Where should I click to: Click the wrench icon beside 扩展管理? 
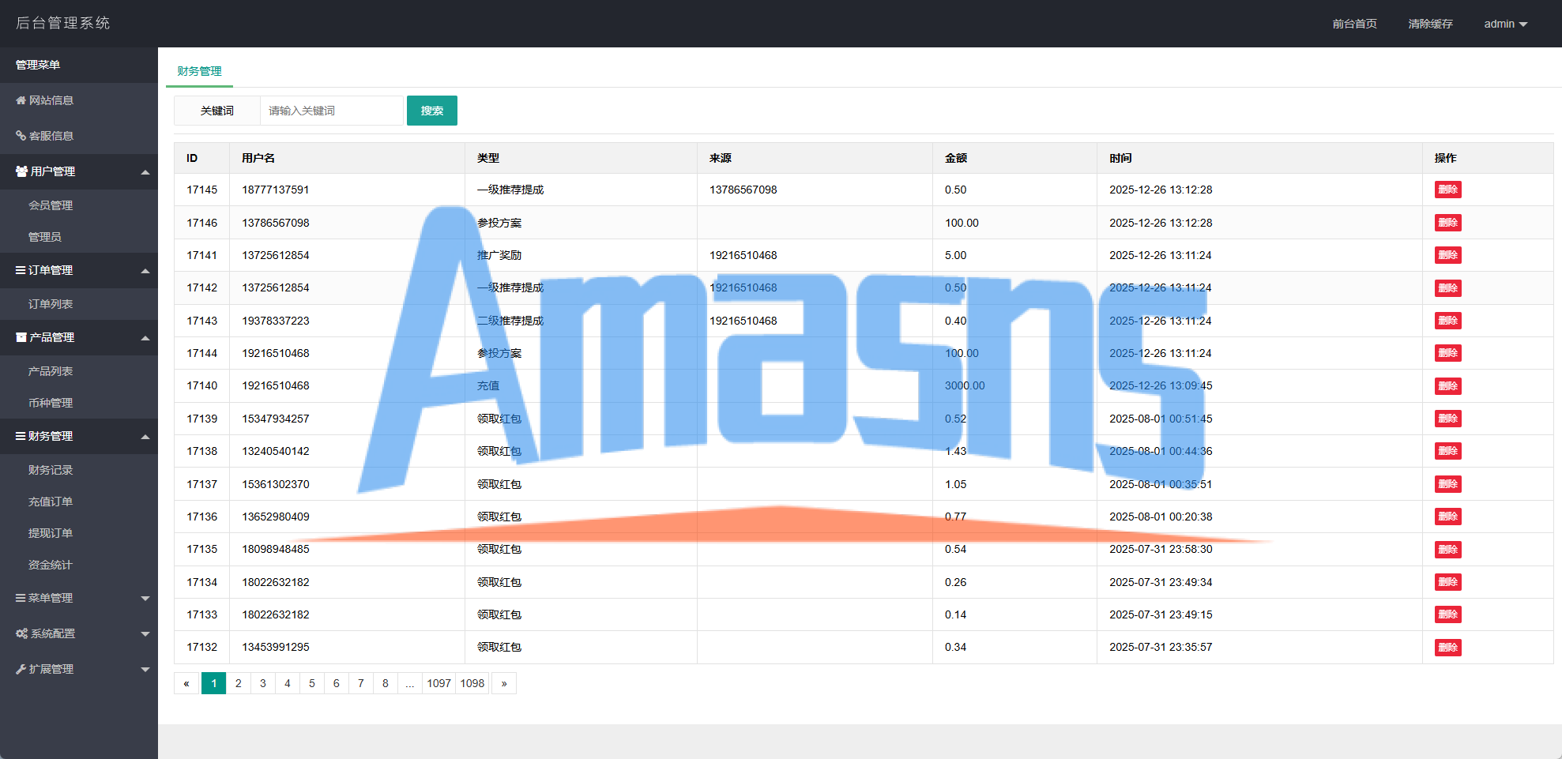click(x=21, y=669)
